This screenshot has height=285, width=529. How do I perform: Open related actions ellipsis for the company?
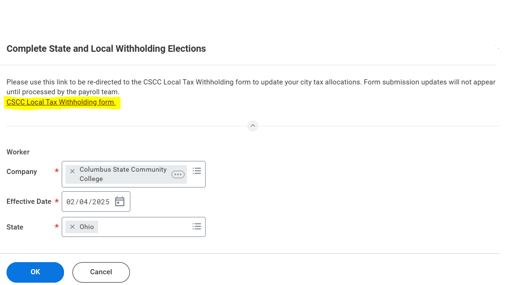click(178, 174)
